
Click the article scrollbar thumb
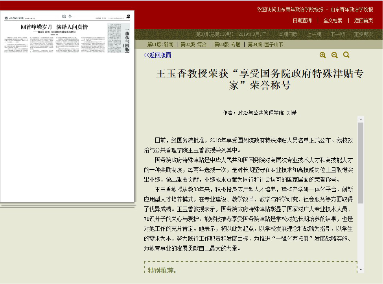(x=361, y=163)
